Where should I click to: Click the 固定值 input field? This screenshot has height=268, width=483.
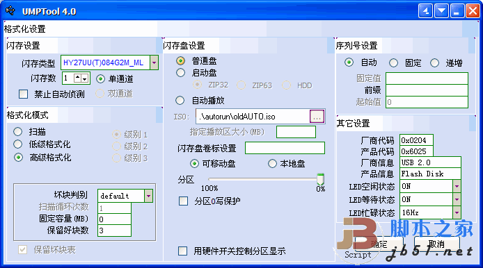pos(427,78)
